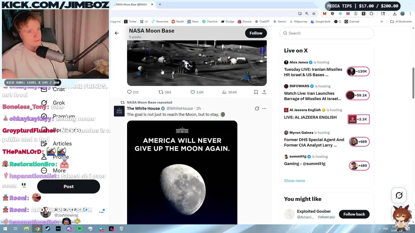Open the ChatGPT bookmark

pos(262,22)
